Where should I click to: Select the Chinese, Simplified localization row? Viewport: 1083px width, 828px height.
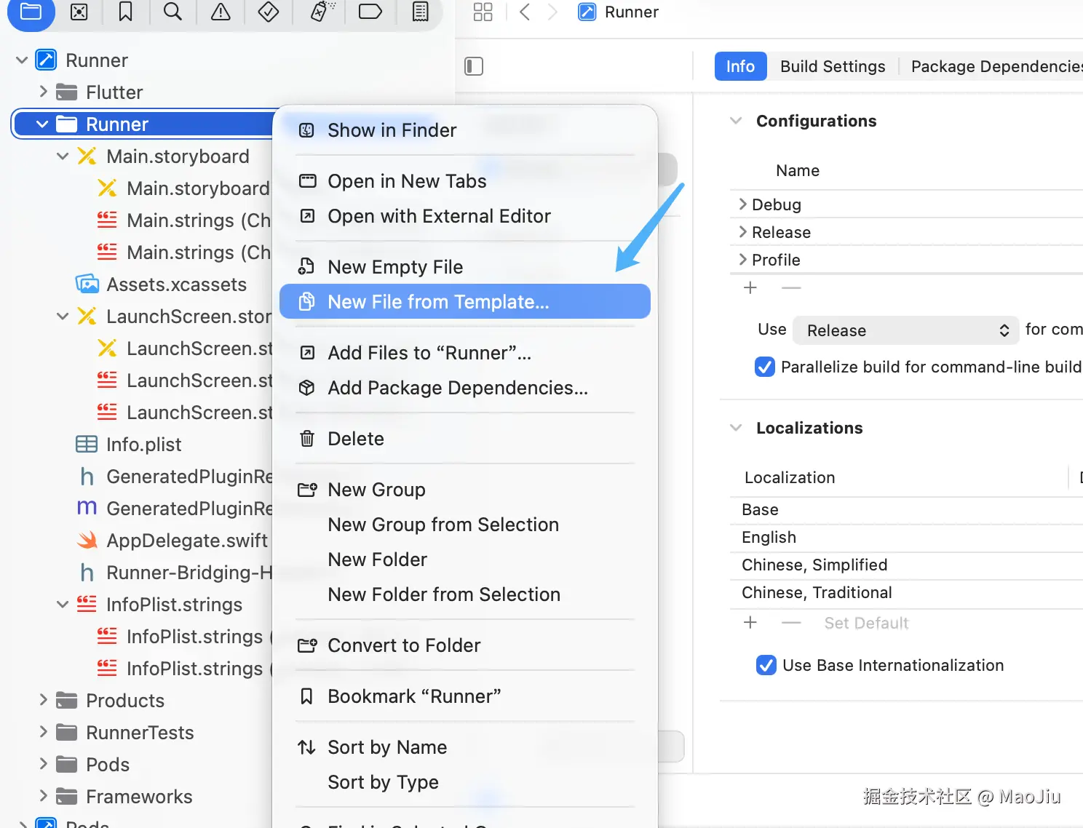tap(906, 565)
